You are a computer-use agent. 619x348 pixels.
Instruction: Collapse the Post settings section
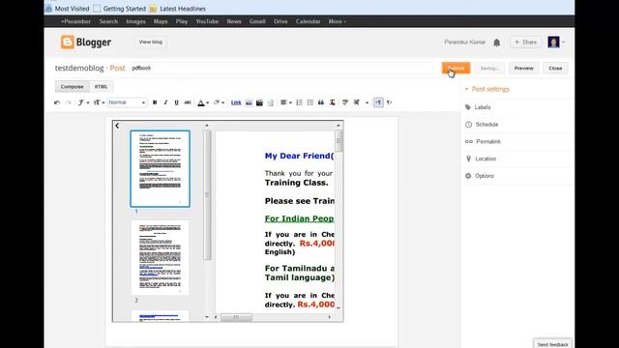[487, 89]
